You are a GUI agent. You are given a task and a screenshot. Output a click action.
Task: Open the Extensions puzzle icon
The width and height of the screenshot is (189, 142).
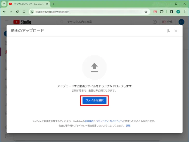(x=162, y=12)
